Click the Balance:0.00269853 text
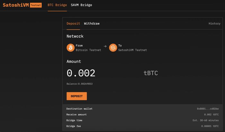 point(79,84)
